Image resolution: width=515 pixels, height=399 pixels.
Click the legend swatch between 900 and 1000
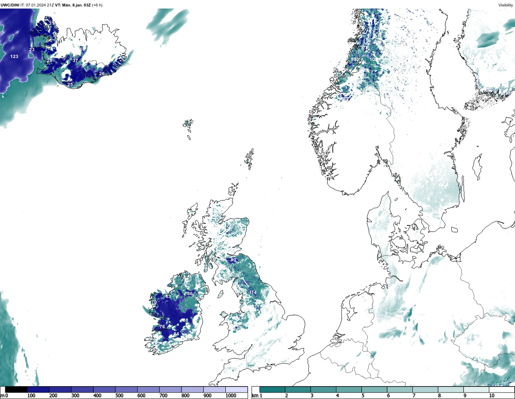pos(214,390)
